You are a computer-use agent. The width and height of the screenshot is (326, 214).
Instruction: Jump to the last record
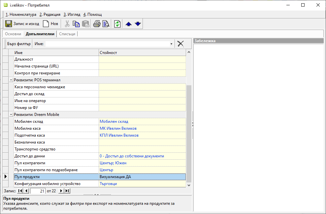pos(67,191)
